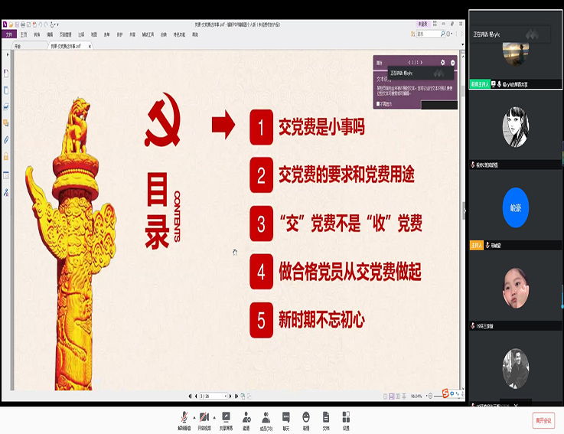Click the gear icon in purple notification panel

(x=443, y=63)
